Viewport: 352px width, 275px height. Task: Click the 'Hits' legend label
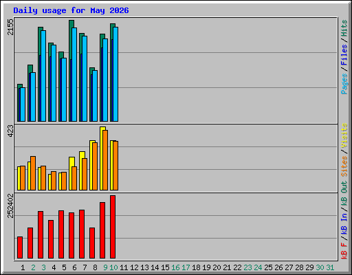[344, 28]
